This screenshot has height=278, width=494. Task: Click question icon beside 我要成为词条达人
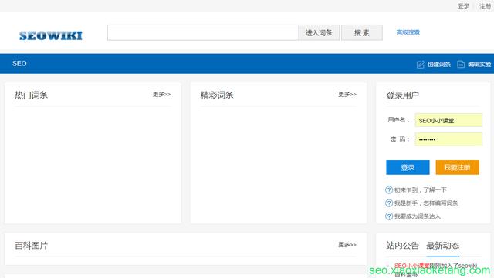point(389,216)
